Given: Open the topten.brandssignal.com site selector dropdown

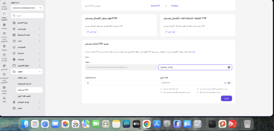Looking at the screenshot, I should tap(27, 8).
